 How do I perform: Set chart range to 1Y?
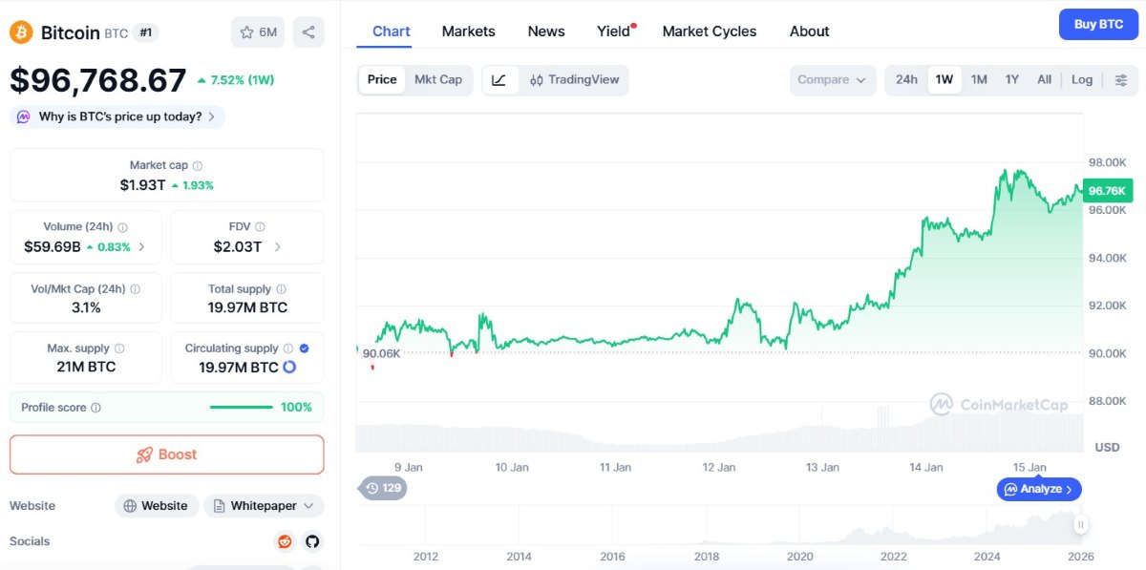coord(1012,80)
